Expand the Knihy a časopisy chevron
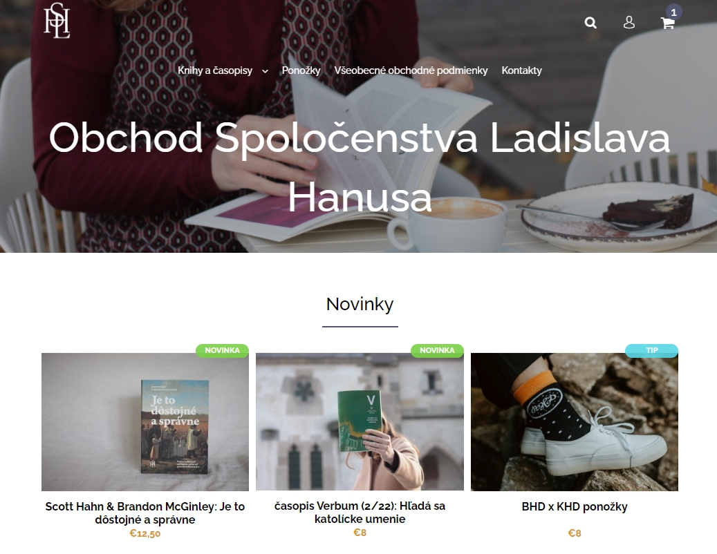Viewport: 717px width, 554px height. pos(265,71)
